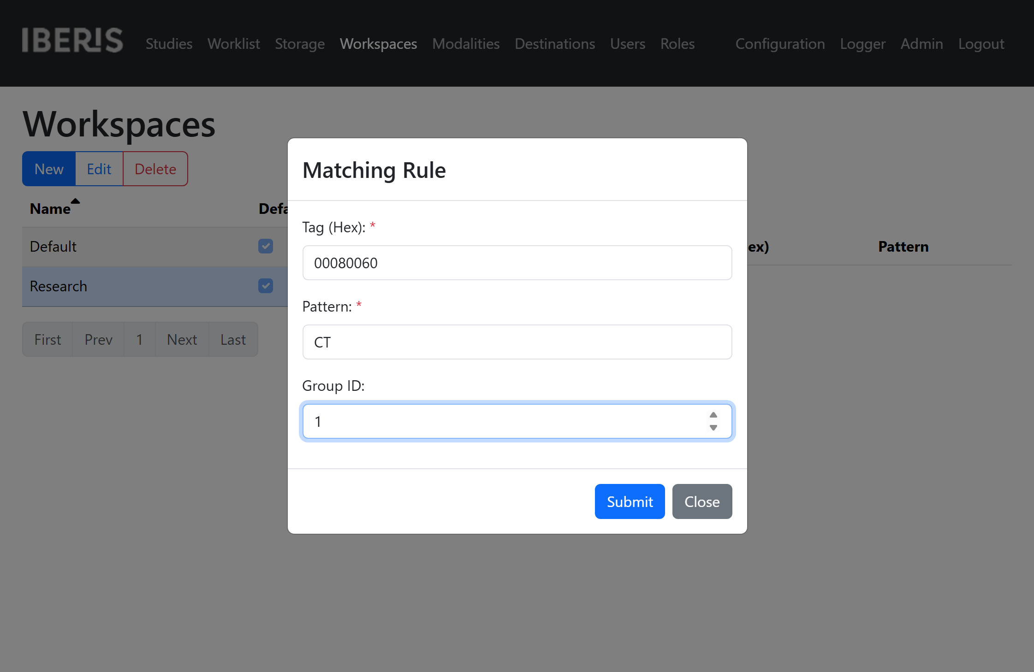1034x672 pixels.
Task: Click the IBERIS logo
Action: 72,40
